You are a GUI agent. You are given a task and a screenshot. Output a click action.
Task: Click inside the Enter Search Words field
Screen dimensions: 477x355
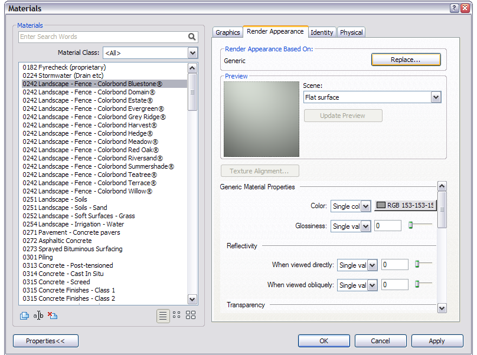89,37
